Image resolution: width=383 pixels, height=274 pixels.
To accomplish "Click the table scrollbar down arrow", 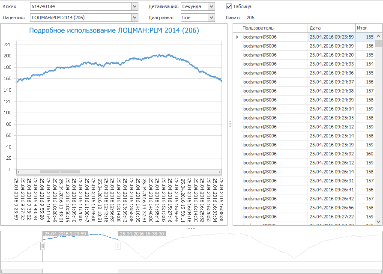I will point(378,221).
